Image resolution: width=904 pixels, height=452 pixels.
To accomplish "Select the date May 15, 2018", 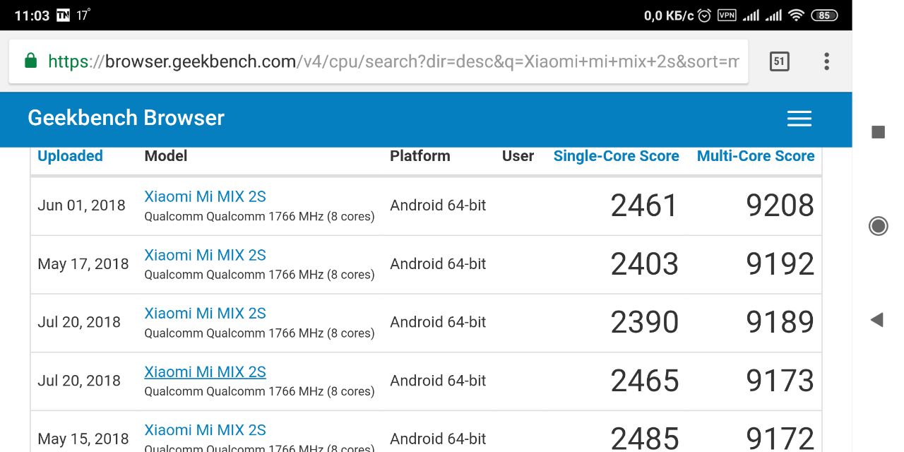I will pyautogui.click(x=83, y=439).
